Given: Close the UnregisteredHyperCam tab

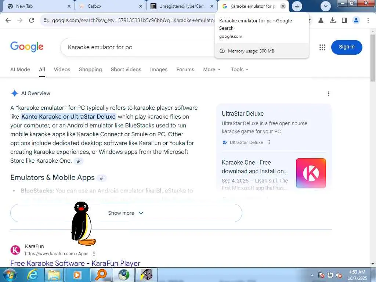Looking at the screenshot, I should [x=212, y=6].
